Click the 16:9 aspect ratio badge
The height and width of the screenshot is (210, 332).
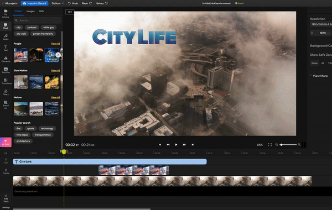point(70,12)
